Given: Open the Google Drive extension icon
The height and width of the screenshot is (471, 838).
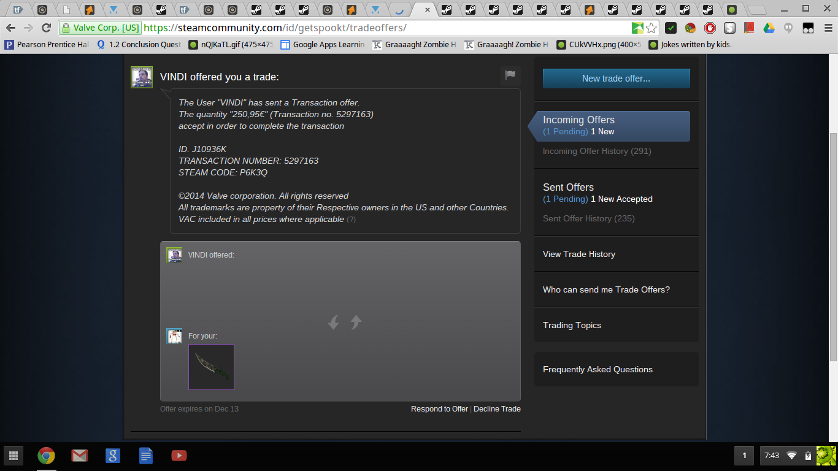Looking at the screenshot, I should [x=769, y=28].
